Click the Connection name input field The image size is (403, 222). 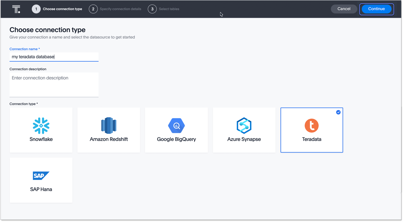click(54, 57)
